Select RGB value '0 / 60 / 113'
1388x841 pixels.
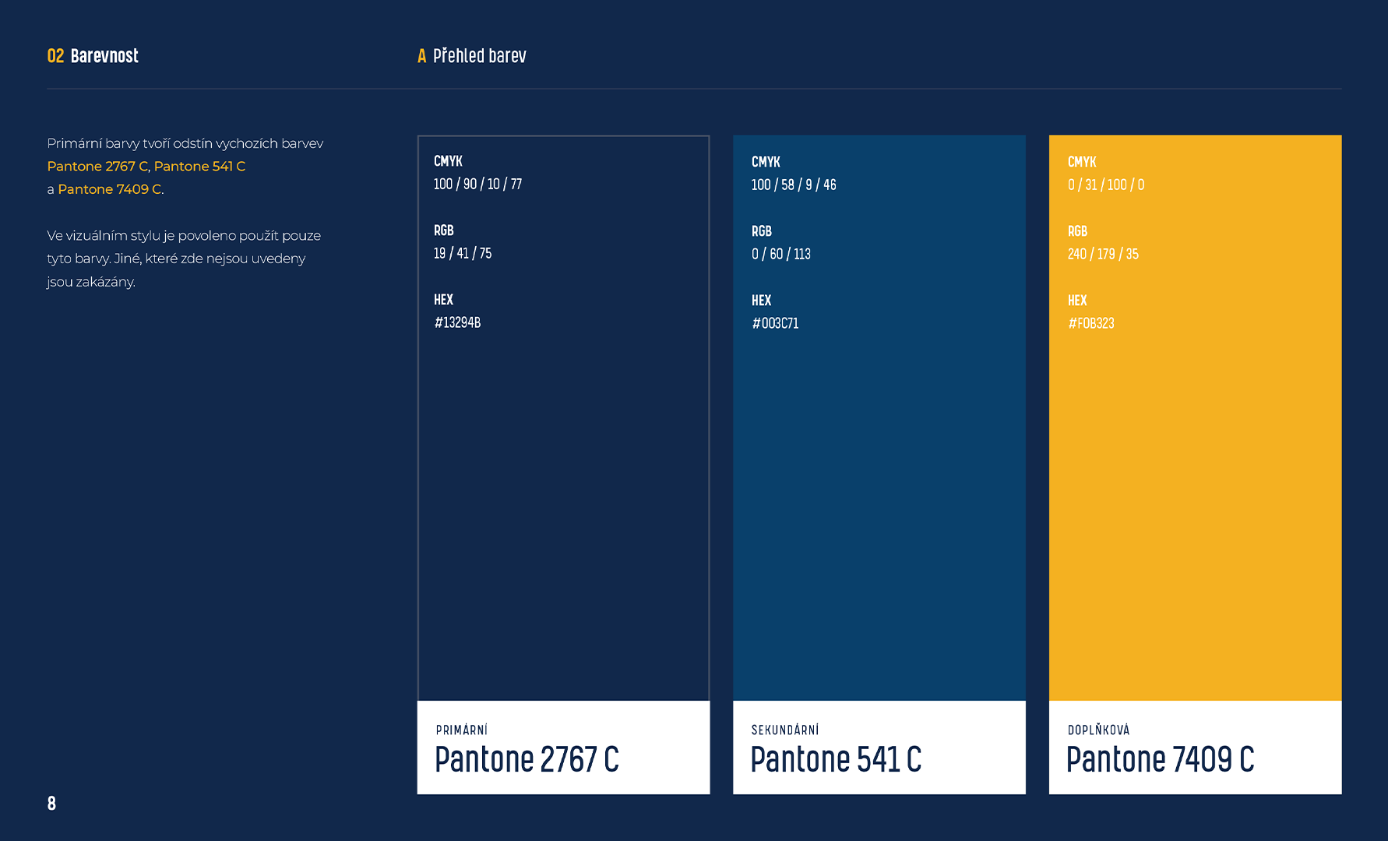click(781, 255)
